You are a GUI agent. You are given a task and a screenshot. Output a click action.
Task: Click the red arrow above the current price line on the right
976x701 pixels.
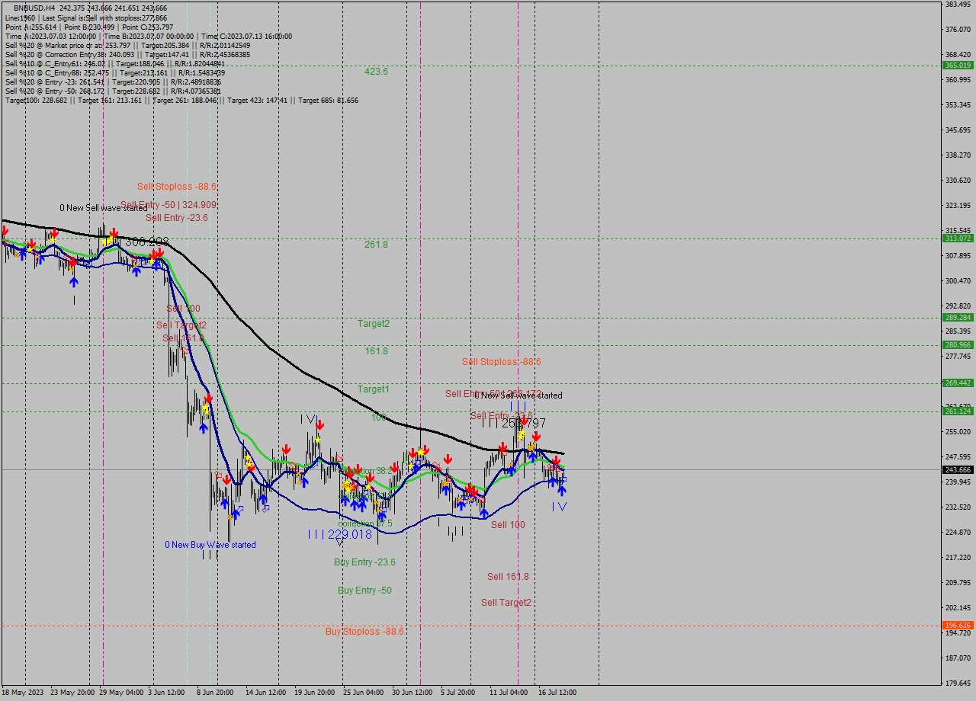tap(557, 460)
